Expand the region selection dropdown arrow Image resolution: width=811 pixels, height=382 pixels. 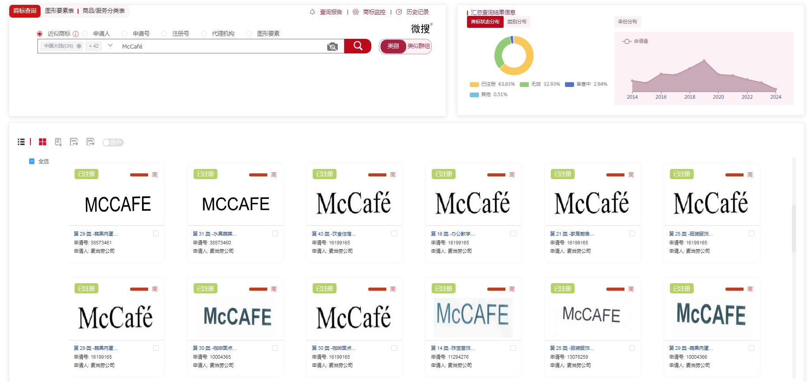[110, 45]
